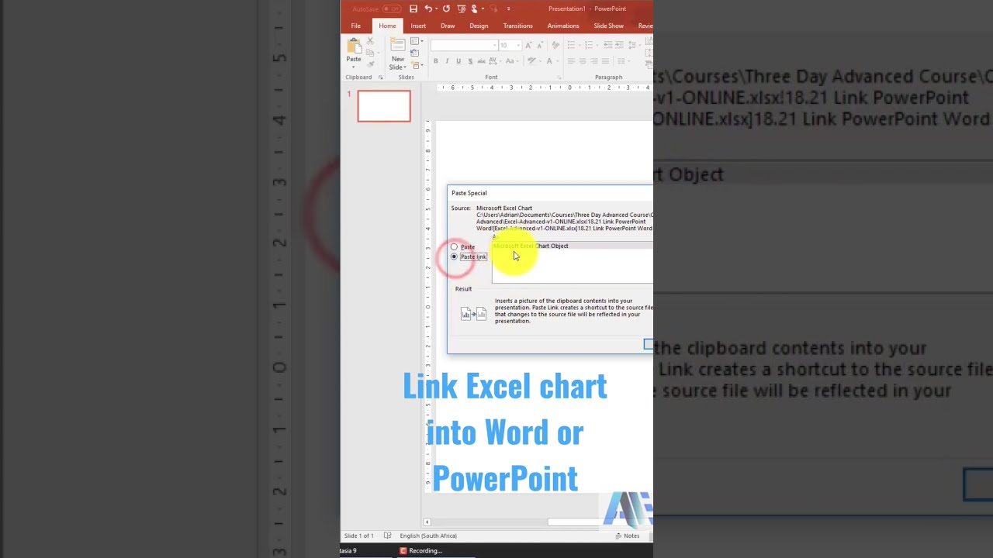Toggle the AutoSave switch
The image size is (993, 558).
tap(392, 9)
